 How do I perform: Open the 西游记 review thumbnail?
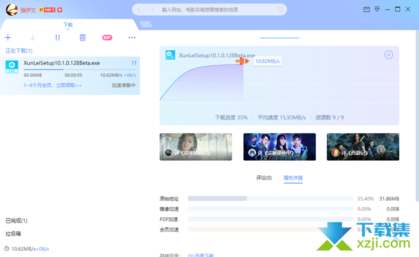363,147
